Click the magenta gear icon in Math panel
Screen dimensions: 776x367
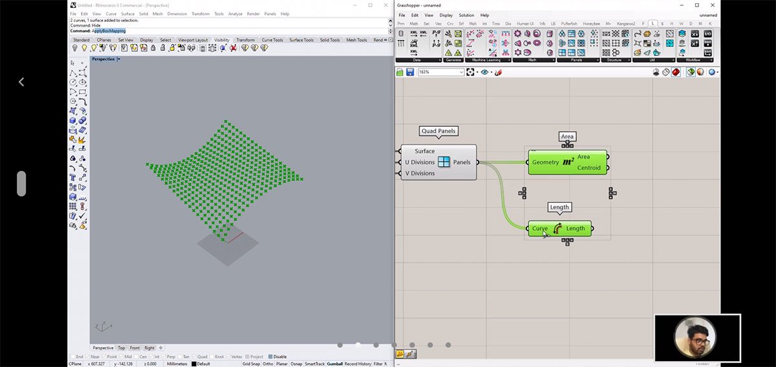[518, 34]
